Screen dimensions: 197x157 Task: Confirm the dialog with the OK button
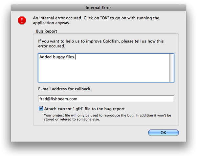click(163, 132)
